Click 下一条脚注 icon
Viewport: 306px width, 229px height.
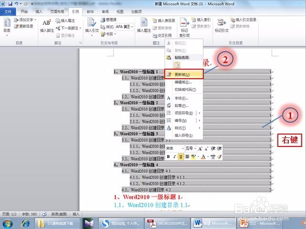tap(58, 28)
